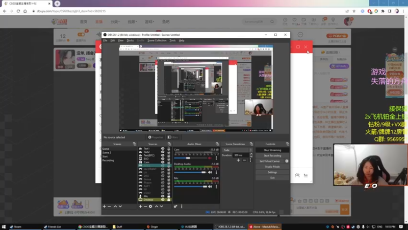The width and height of the screenshot is (408, 230).
Task: Open the 视频 dropdown on Douyu site
Action: [132, 21]
